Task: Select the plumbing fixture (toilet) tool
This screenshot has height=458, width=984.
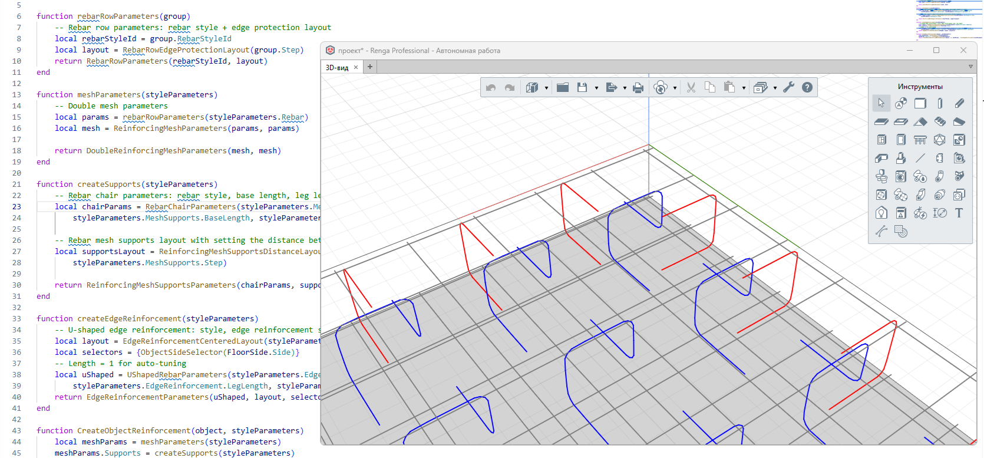Action: pos(881,177)
